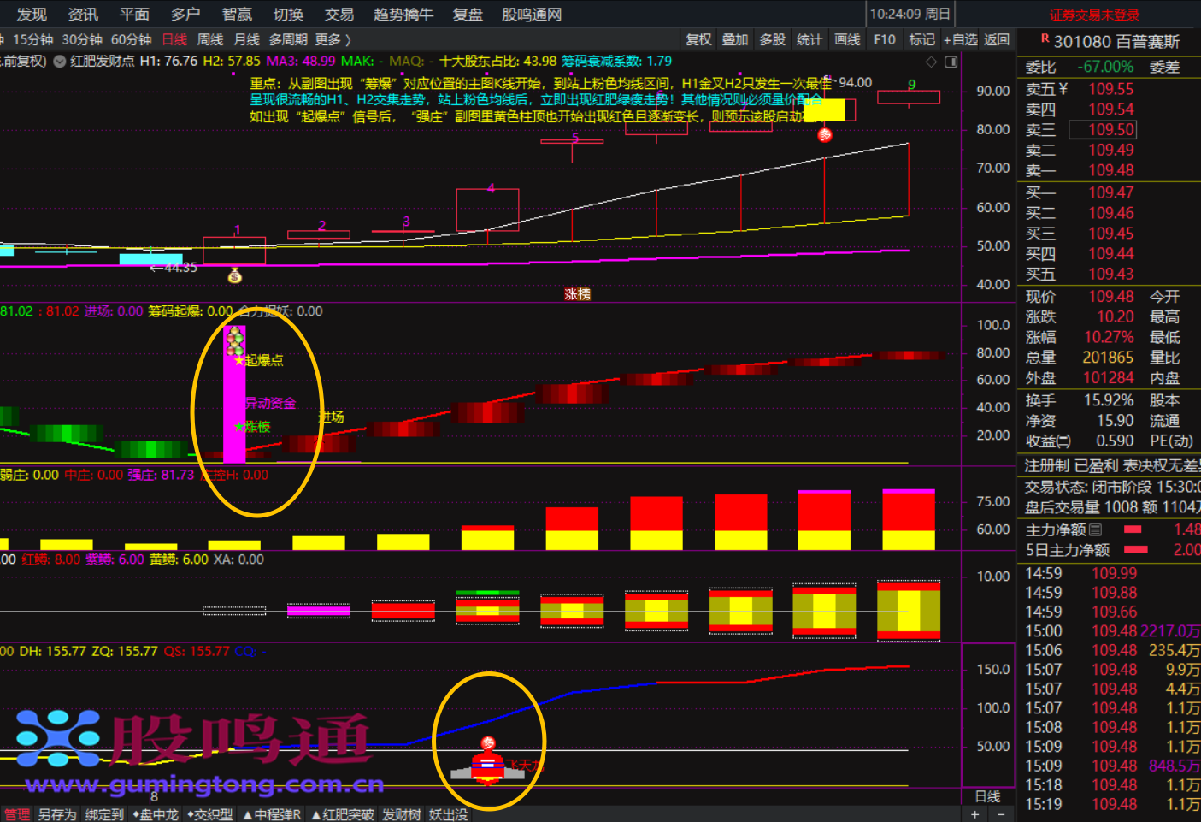Open the 多周期 multi-period view
This screenshot has height=822, width=1201.
288,39
